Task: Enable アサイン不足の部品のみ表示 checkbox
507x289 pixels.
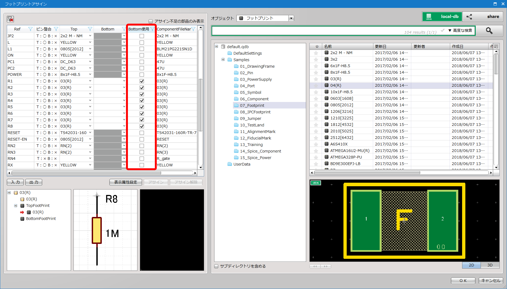Action: point(150,21)
